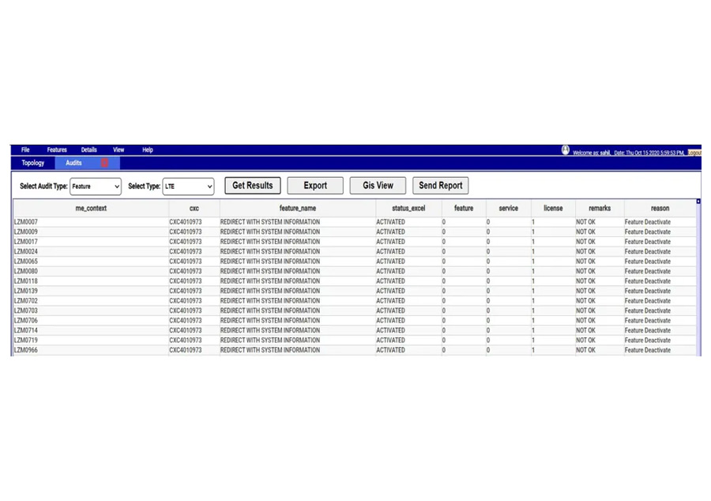Open the File menu
Viewport: 711px width, 501px height.
pos(25,149)
